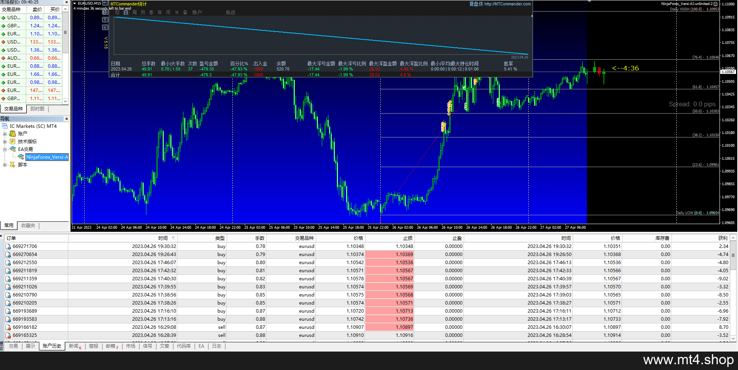738x370 pixels.
Task: Click the EA交易 expert advisors icon
Action: (x=13, y=149)
